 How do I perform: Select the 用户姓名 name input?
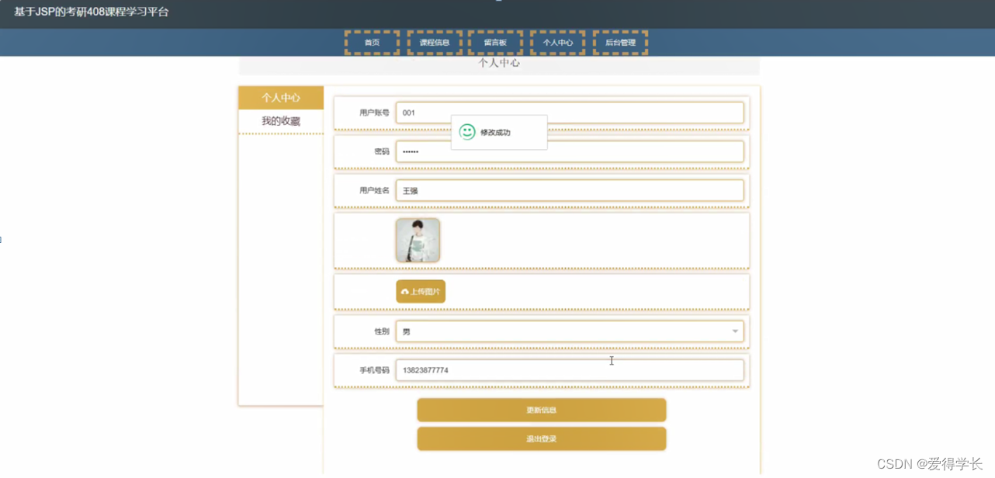tap(570, 190)
